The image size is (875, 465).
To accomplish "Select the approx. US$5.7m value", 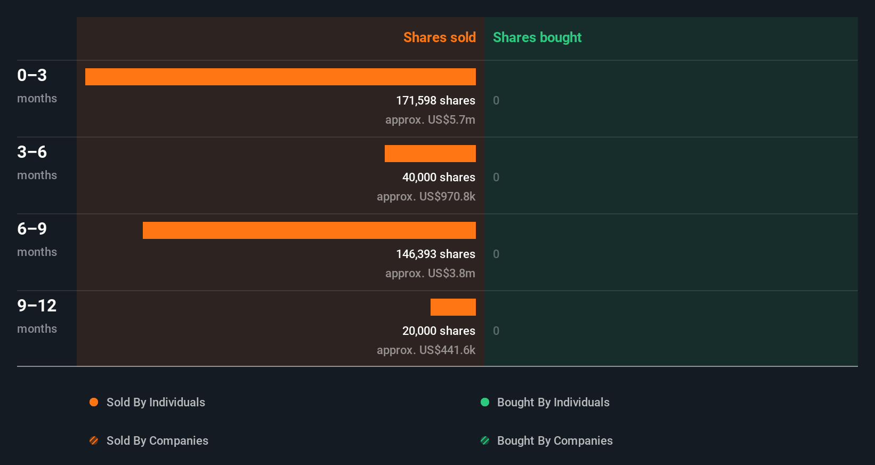I will pos(430,119).
